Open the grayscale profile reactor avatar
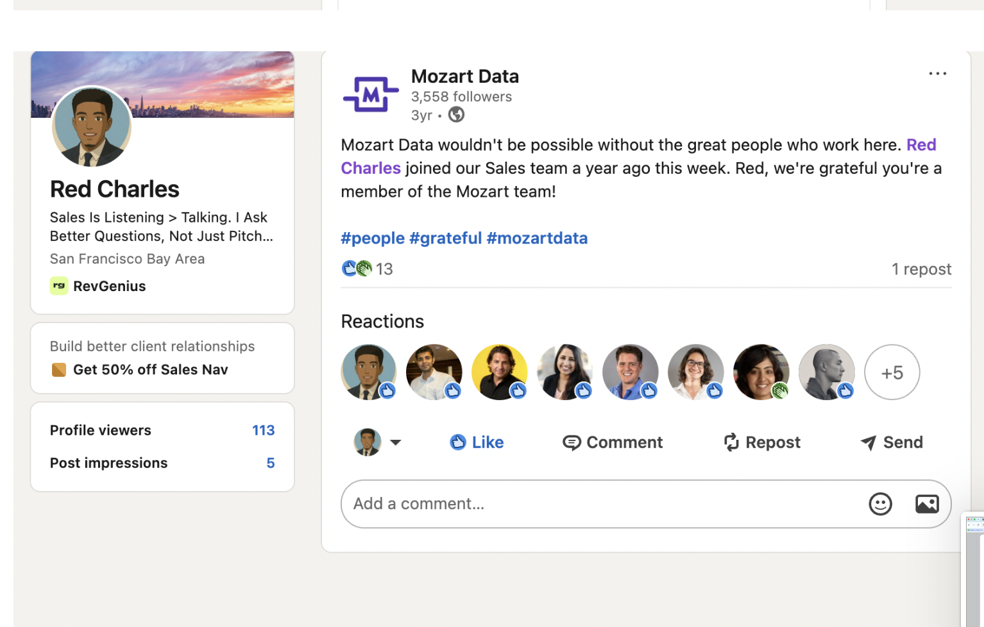984x627 pixels. point(827,372)
